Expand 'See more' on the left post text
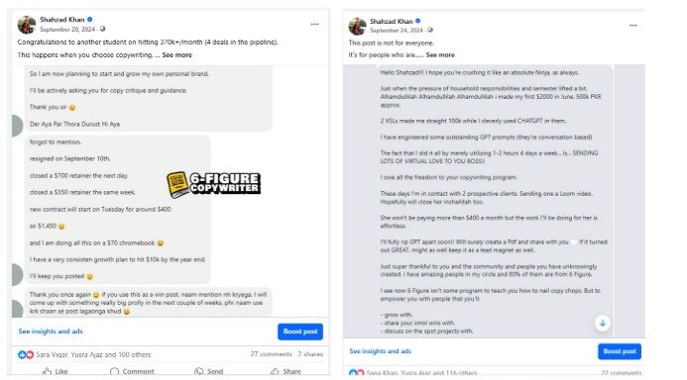687x380 pixels. [x=177, y=55]
